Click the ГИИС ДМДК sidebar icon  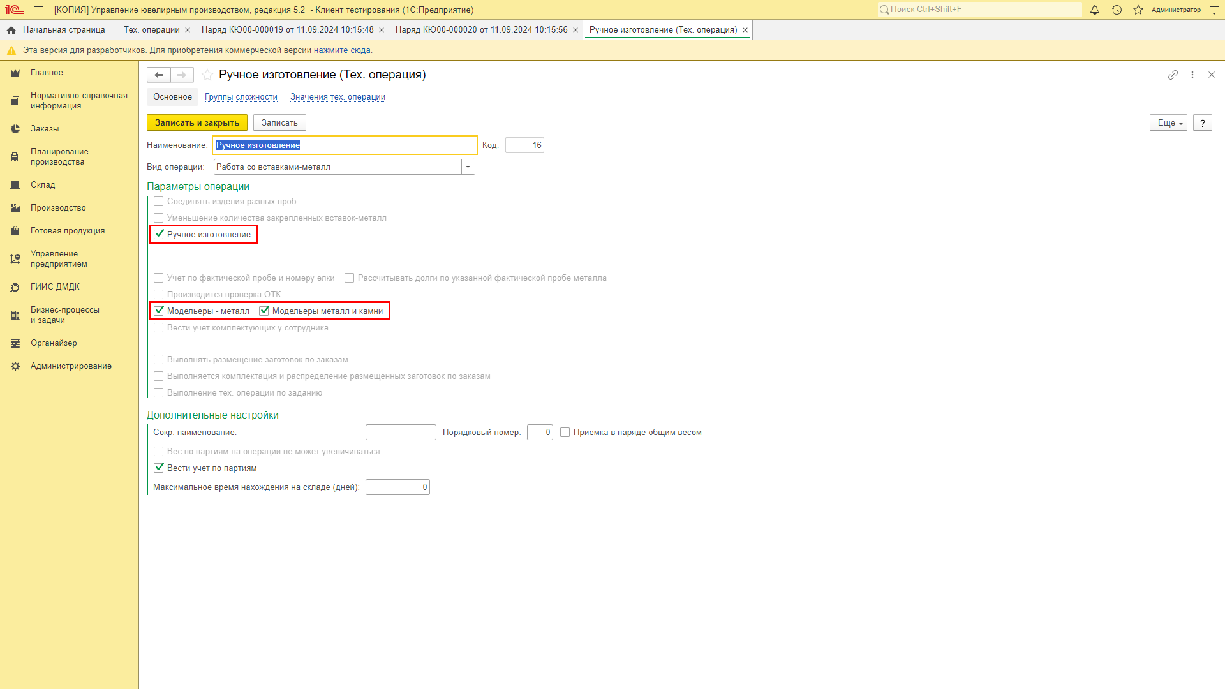(15, 287)
